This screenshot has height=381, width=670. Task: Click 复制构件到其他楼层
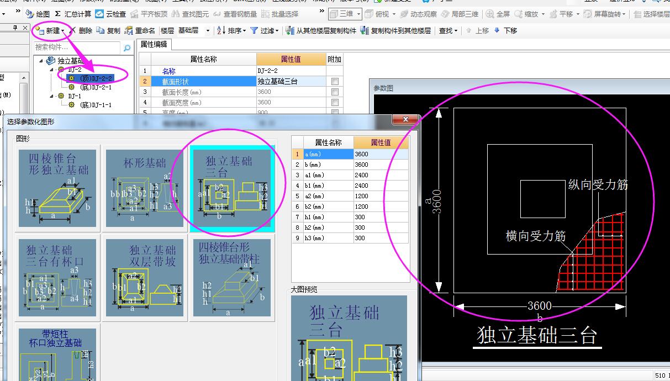point(395,31)
